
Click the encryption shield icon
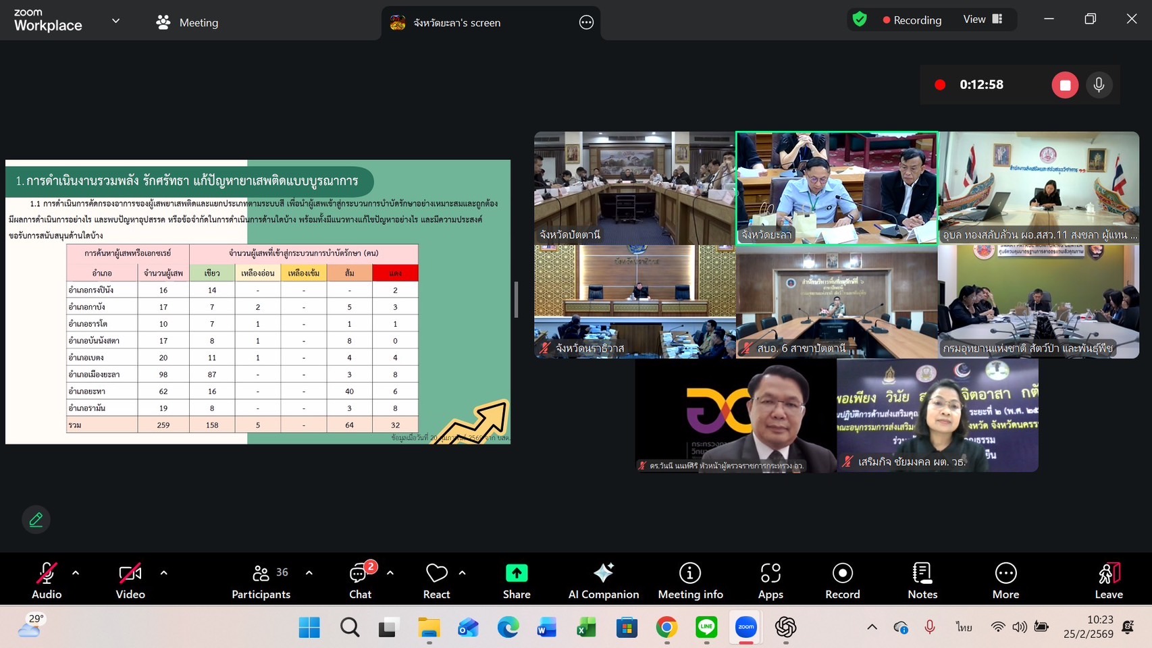pos(859,20)
